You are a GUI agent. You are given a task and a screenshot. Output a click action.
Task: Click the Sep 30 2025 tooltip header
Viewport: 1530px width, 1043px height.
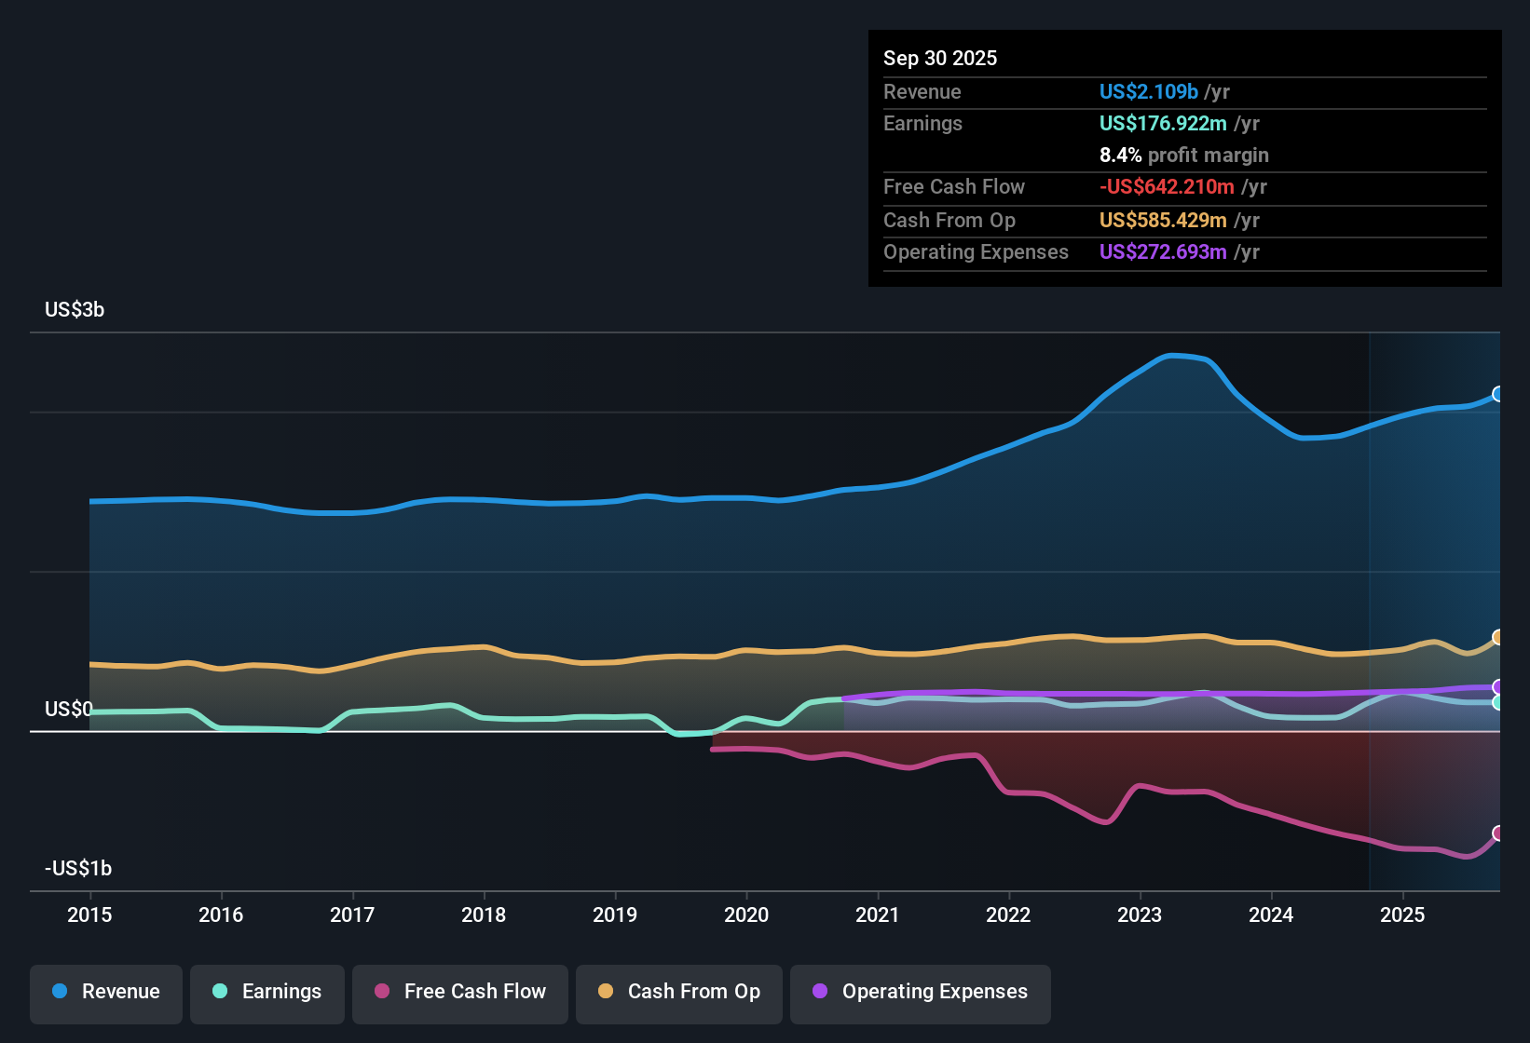[940, 58]
